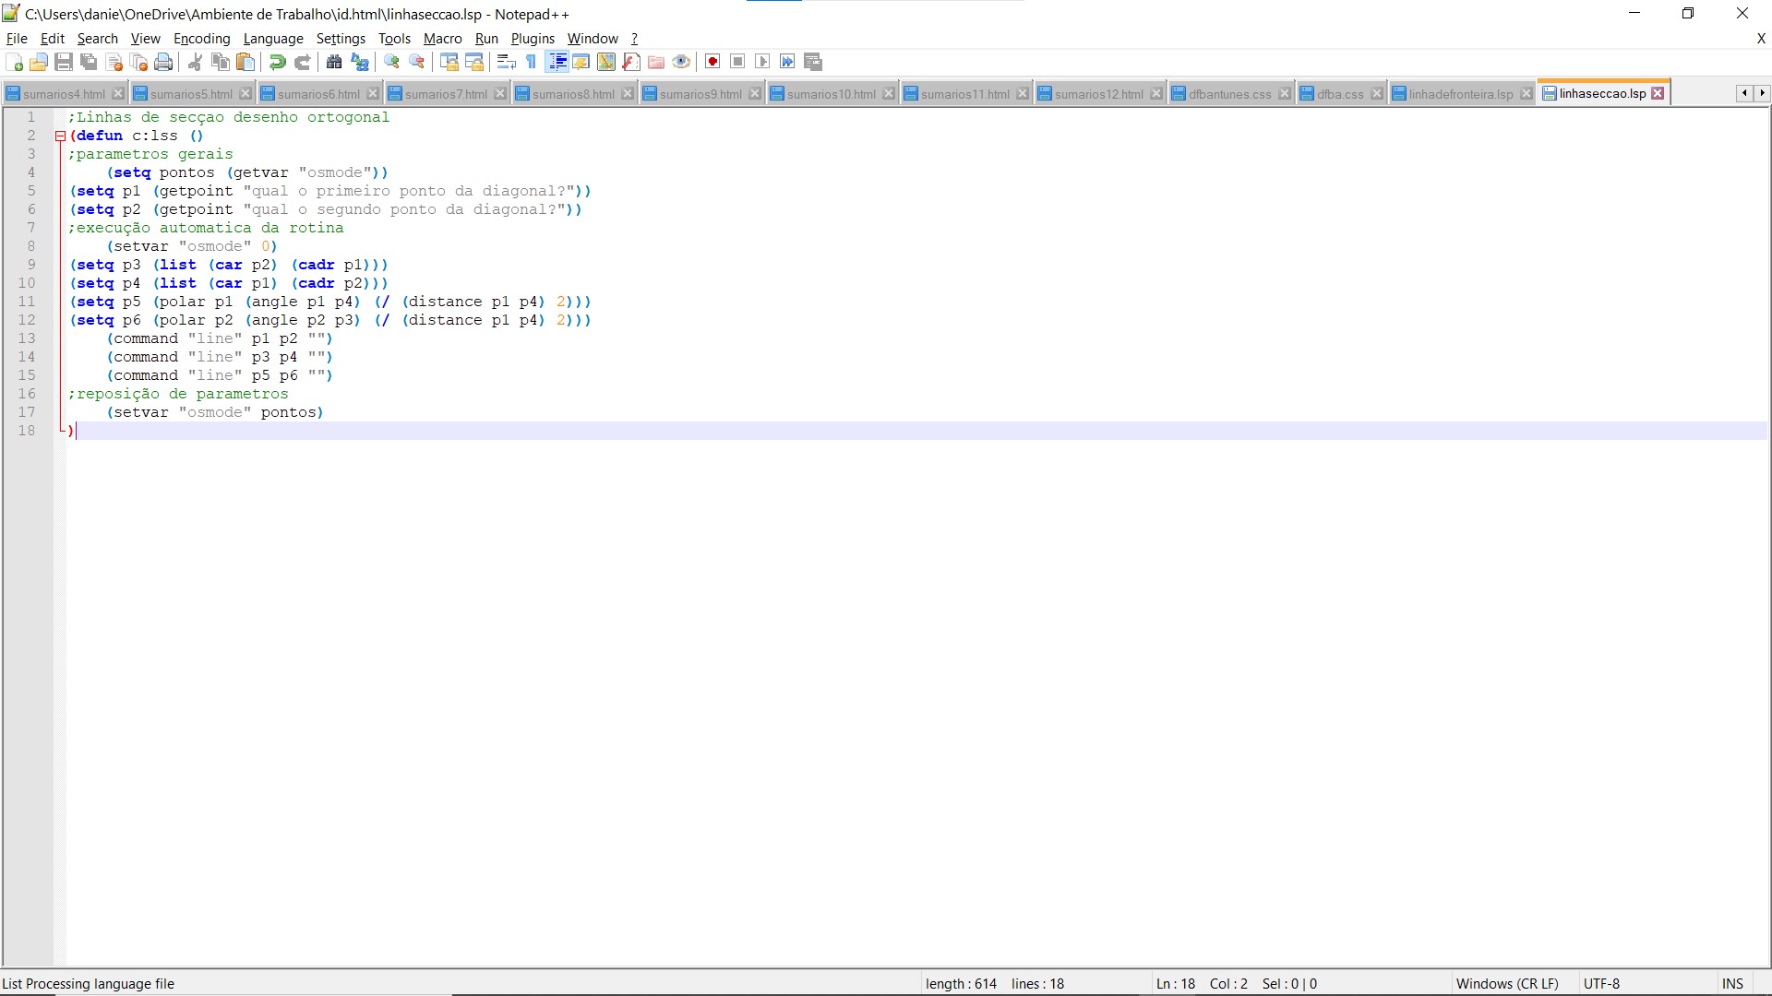Click the Copy toolbar icon
This screenshot has width=1772, height=996.
(221, 62)
